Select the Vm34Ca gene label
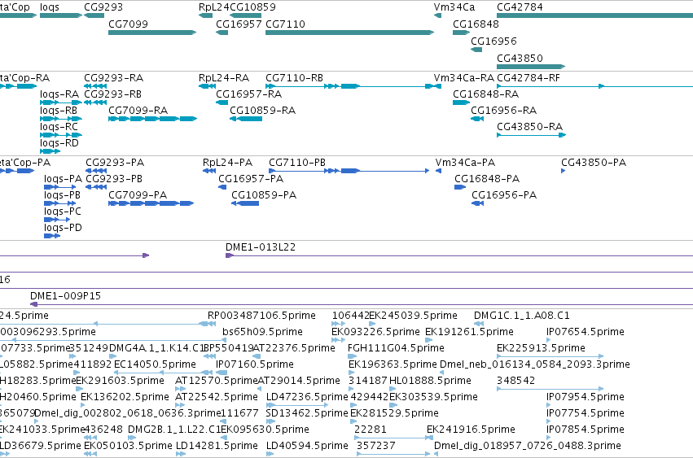This screenshot has width=693, height=458. coord(454,7)
